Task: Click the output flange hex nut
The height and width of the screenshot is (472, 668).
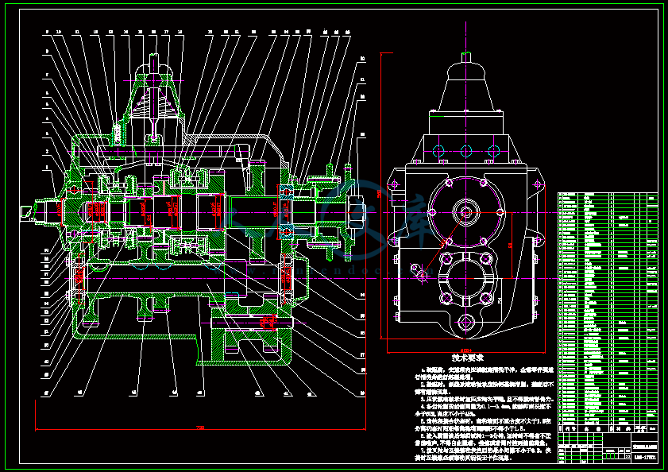Action: [x=356, y=212]
